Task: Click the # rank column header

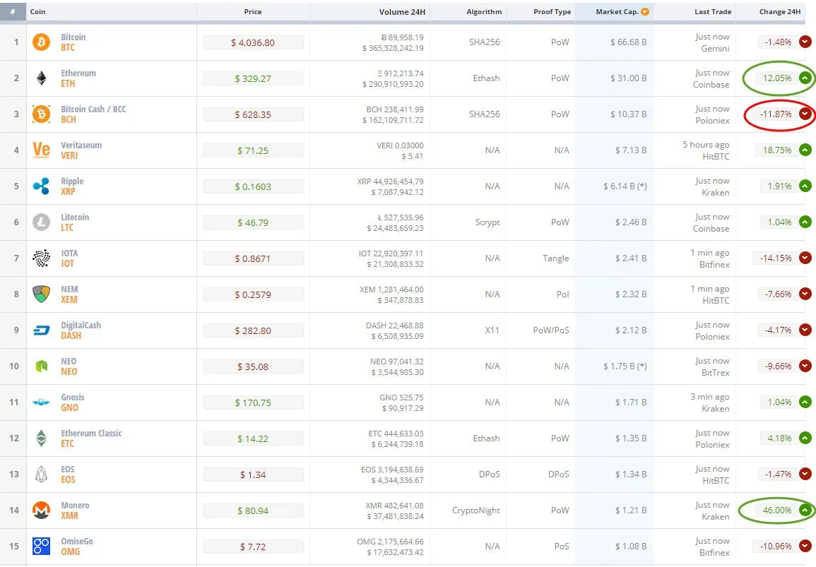Action: point(13,11)
